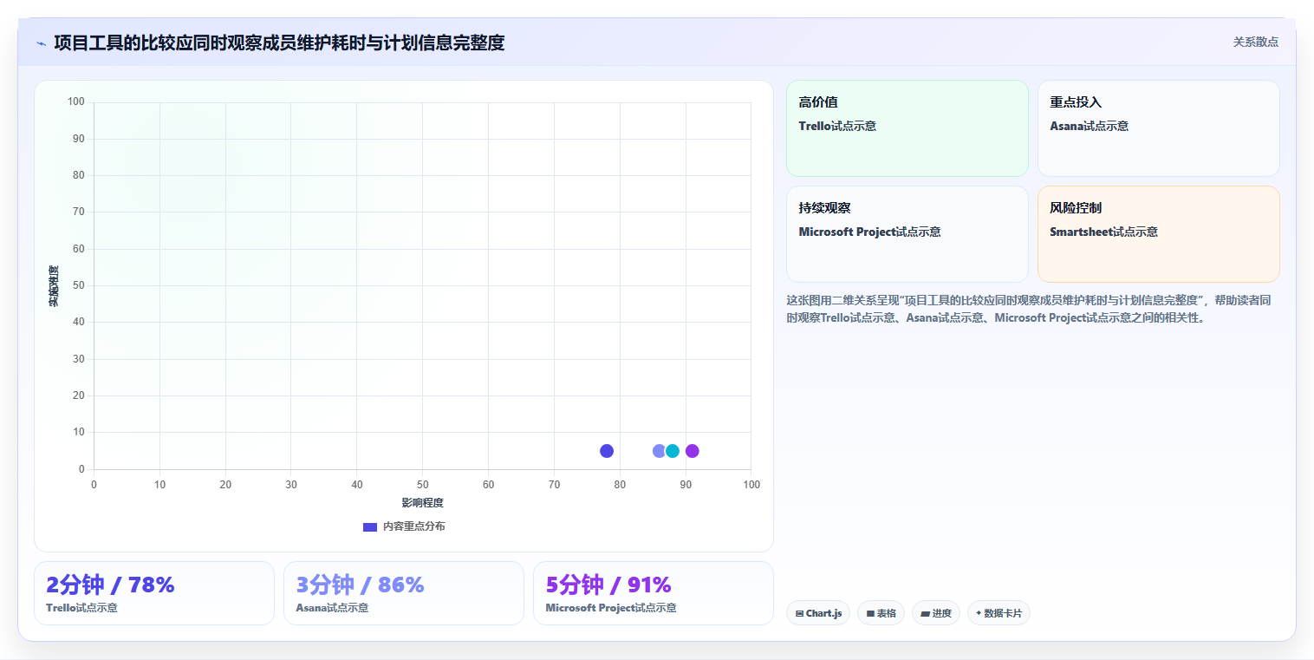Click the main title heading text
Screen dimensions: 1314x660
coord(279,42)
